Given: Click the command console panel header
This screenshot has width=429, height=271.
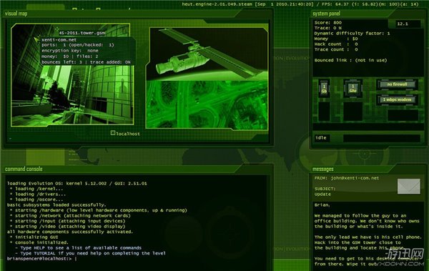Looking at the screenshot, I should (x=24, y=169).
